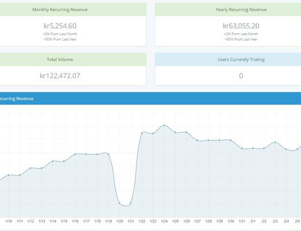Click the trialing users count of 0

[x=241, y=75]
